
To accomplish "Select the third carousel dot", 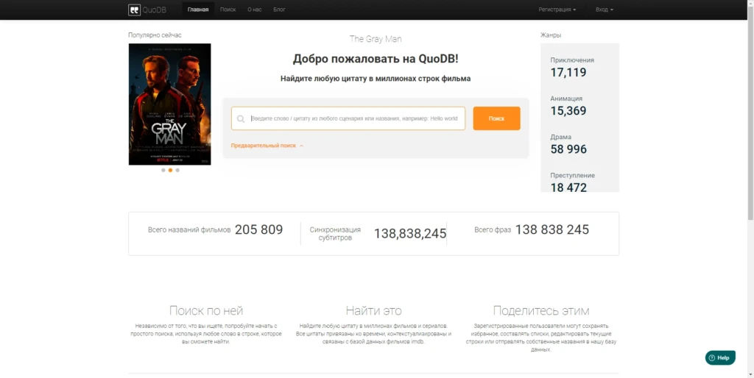I will pyautogui.click(x=177, y=170).
